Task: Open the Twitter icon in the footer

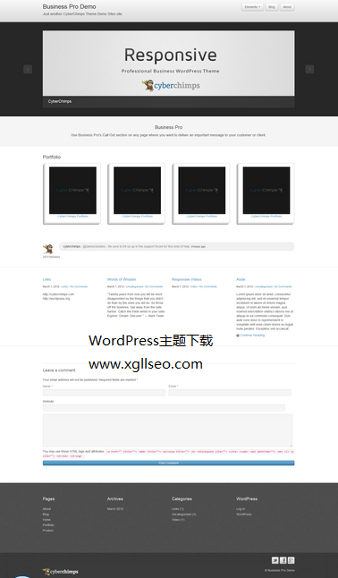Action: pos(275,560)
